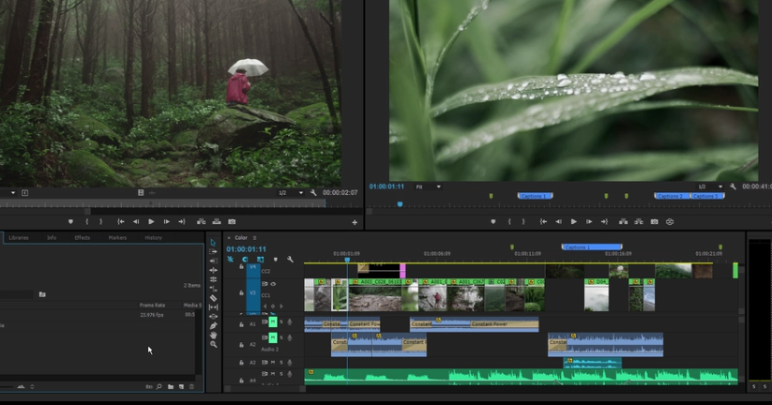Select the Hand tool
Image resolution: width=772 pixels, height=405 pixels.
pos(213,335)
